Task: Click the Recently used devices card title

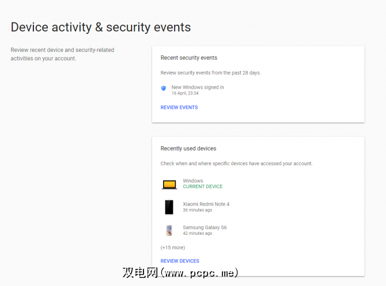Action: 188,148
